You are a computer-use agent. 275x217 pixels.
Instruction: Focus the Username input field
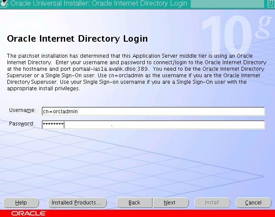coord(153,112)
